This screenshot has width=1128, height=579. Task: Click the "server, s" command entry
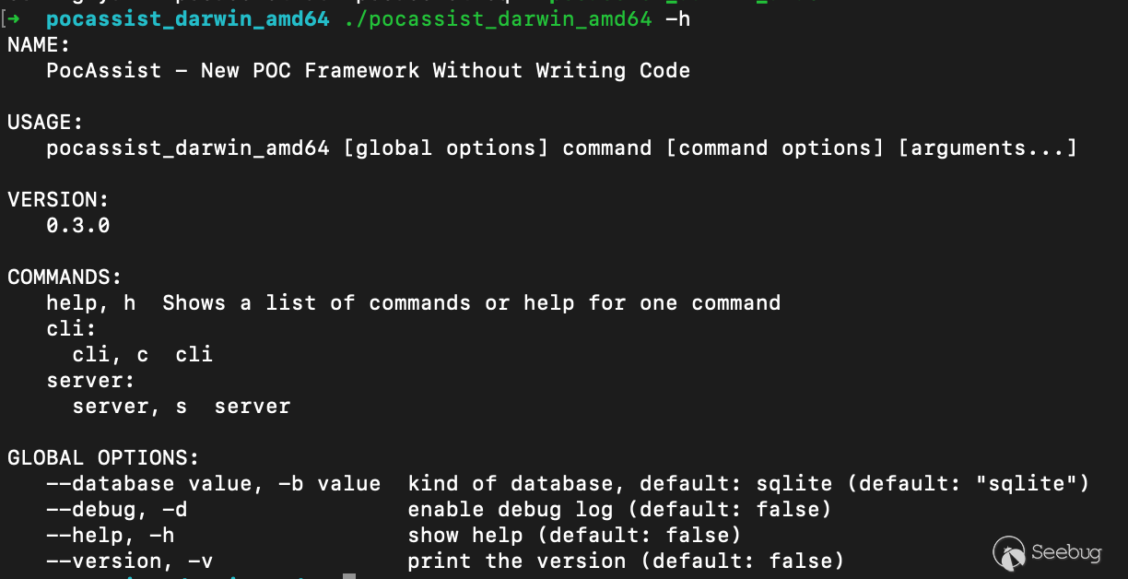coord(129,406)
